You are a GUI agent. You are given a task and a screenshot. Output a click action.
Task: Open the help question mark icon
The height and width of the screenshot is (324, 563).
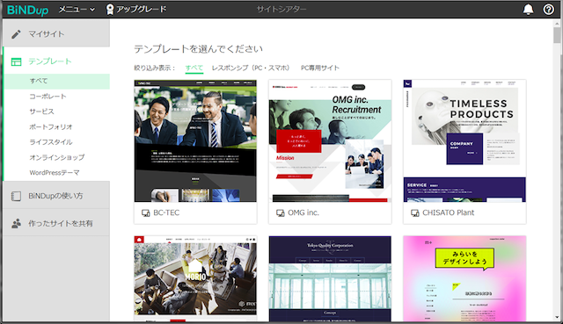pyautogui.click(x=548, y=10)
